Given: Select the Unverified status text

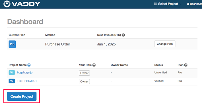Looking at the screenshot, I should click(160, 73).
